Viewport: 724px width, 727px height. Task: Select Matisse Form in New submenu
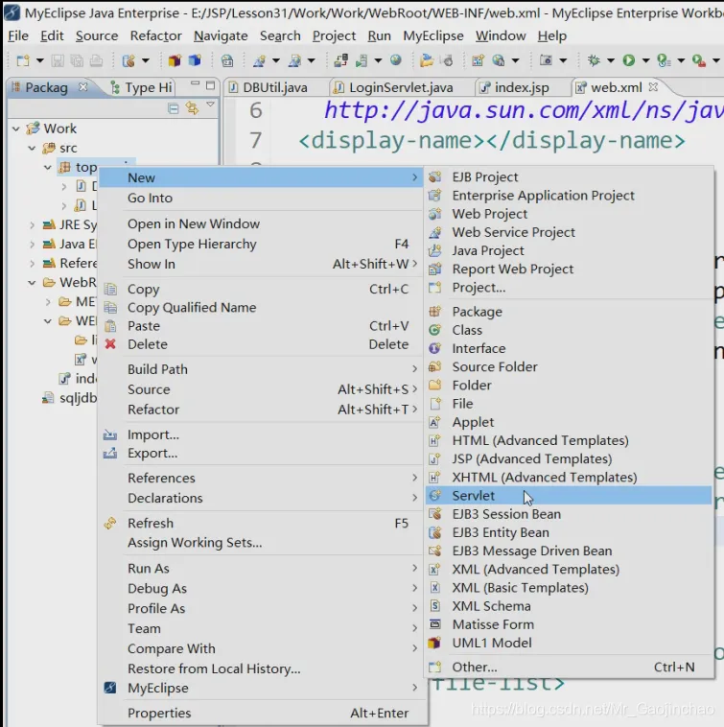[x=569, y=624]
